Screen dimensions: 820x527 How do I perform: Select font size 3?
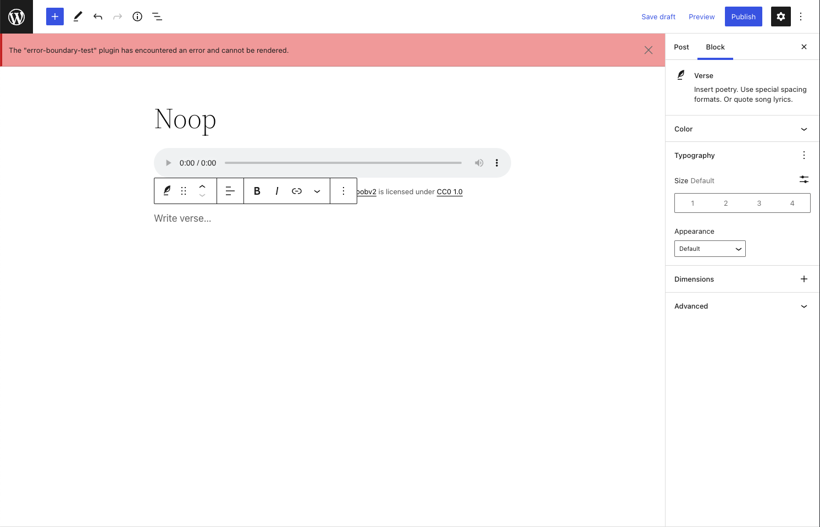click(759, 203)
